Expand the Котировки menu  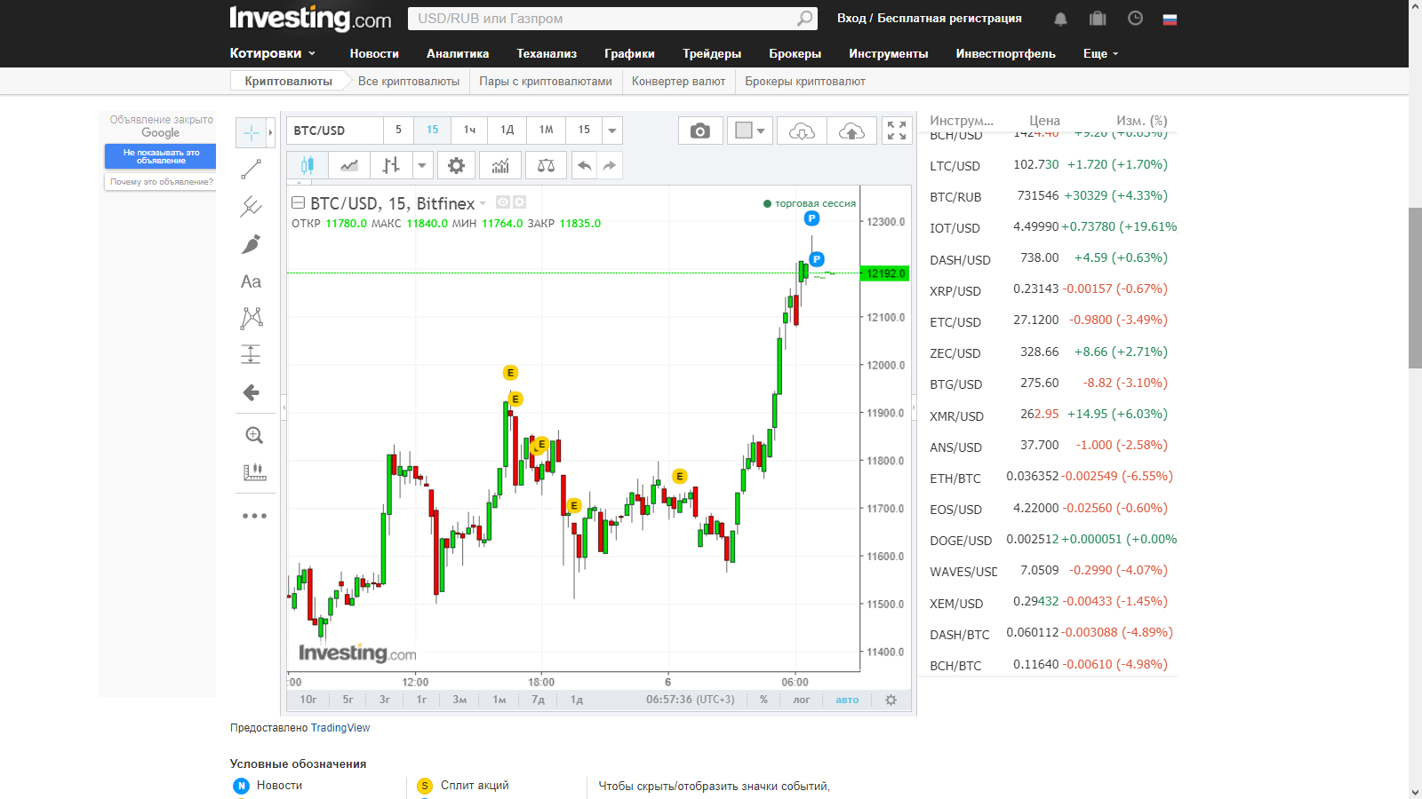pos(272,53)
